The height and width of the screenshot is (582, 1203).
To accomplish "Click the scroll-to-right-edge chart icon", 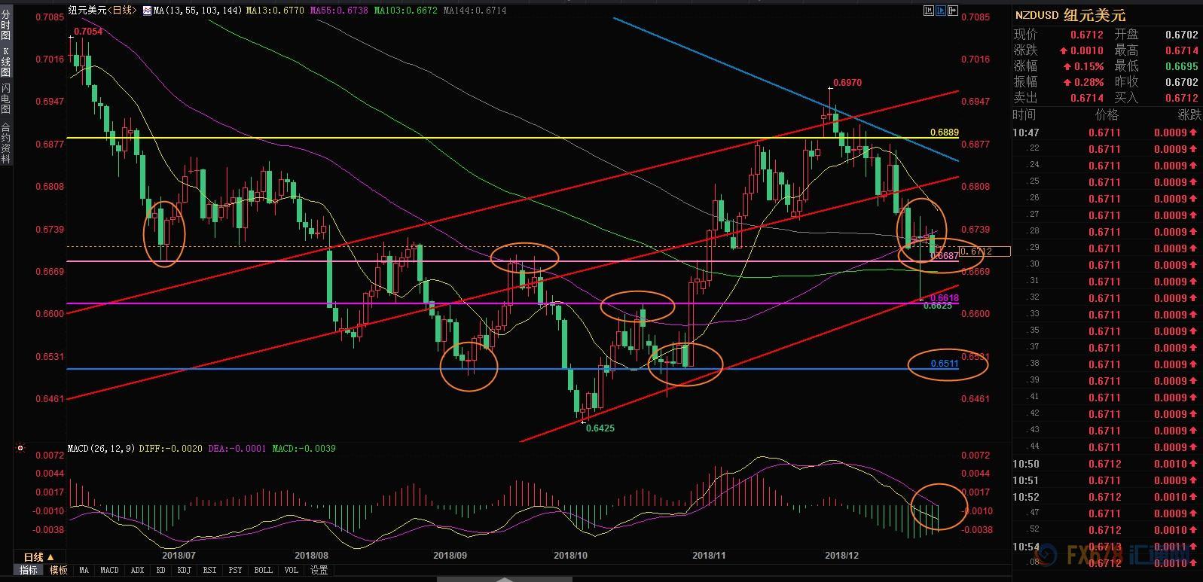I will [954, 11].
